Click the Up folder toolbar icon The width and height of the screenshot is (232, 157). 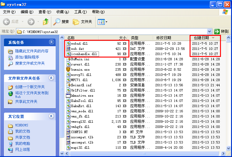46,22
